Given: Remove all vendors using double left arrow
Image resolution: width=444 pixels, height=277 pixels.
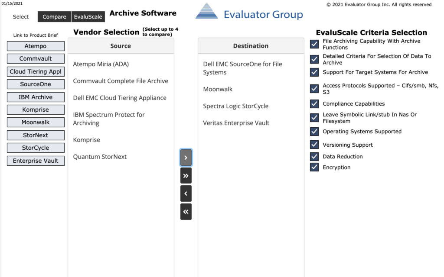Looking at the screenshot, I should point(186,212).
